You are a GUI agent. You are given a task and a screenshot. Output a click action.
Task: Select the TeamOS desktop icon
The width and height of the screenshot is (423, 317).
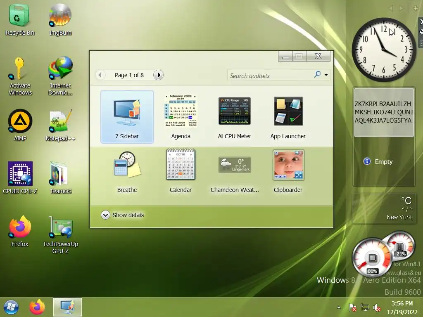(60, 178)
